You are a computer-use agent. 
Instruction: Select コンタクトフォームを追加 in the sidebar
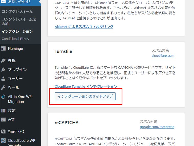[19, 21]
